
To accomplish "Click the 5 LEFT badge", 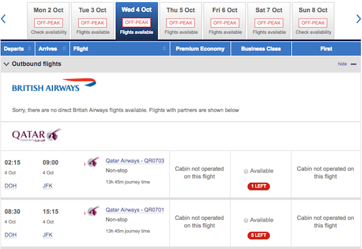I will tap(259, 236).
